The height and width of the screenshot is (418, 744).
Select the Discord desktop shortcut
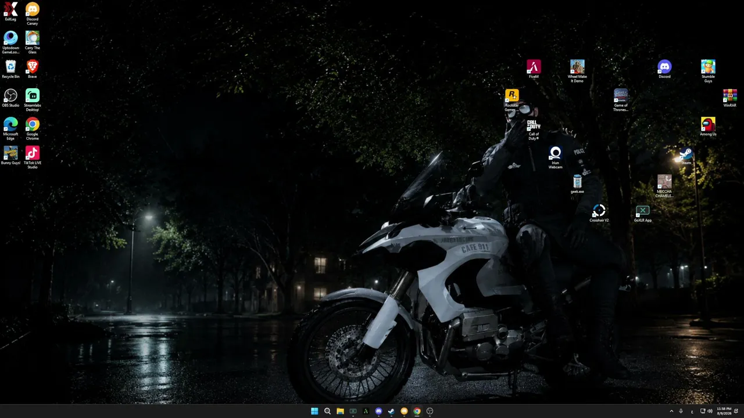(x=664, y=69)
